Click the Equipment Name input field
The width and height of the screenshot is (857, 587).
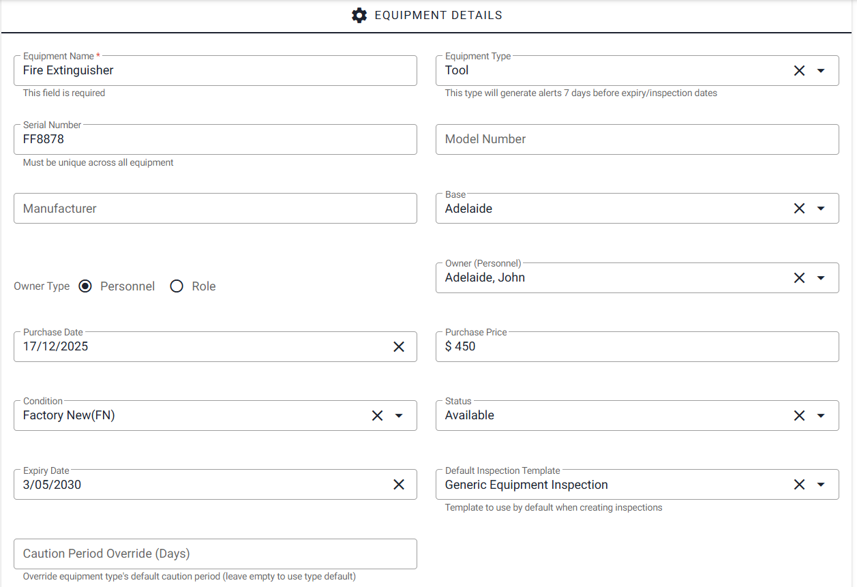(215, 71)
